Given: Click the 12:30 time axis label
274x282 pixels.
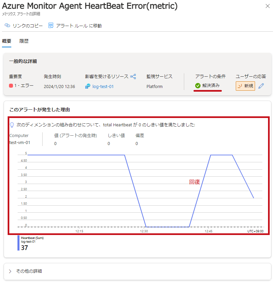Looking at the screenshot, I should tap(144, 231).
